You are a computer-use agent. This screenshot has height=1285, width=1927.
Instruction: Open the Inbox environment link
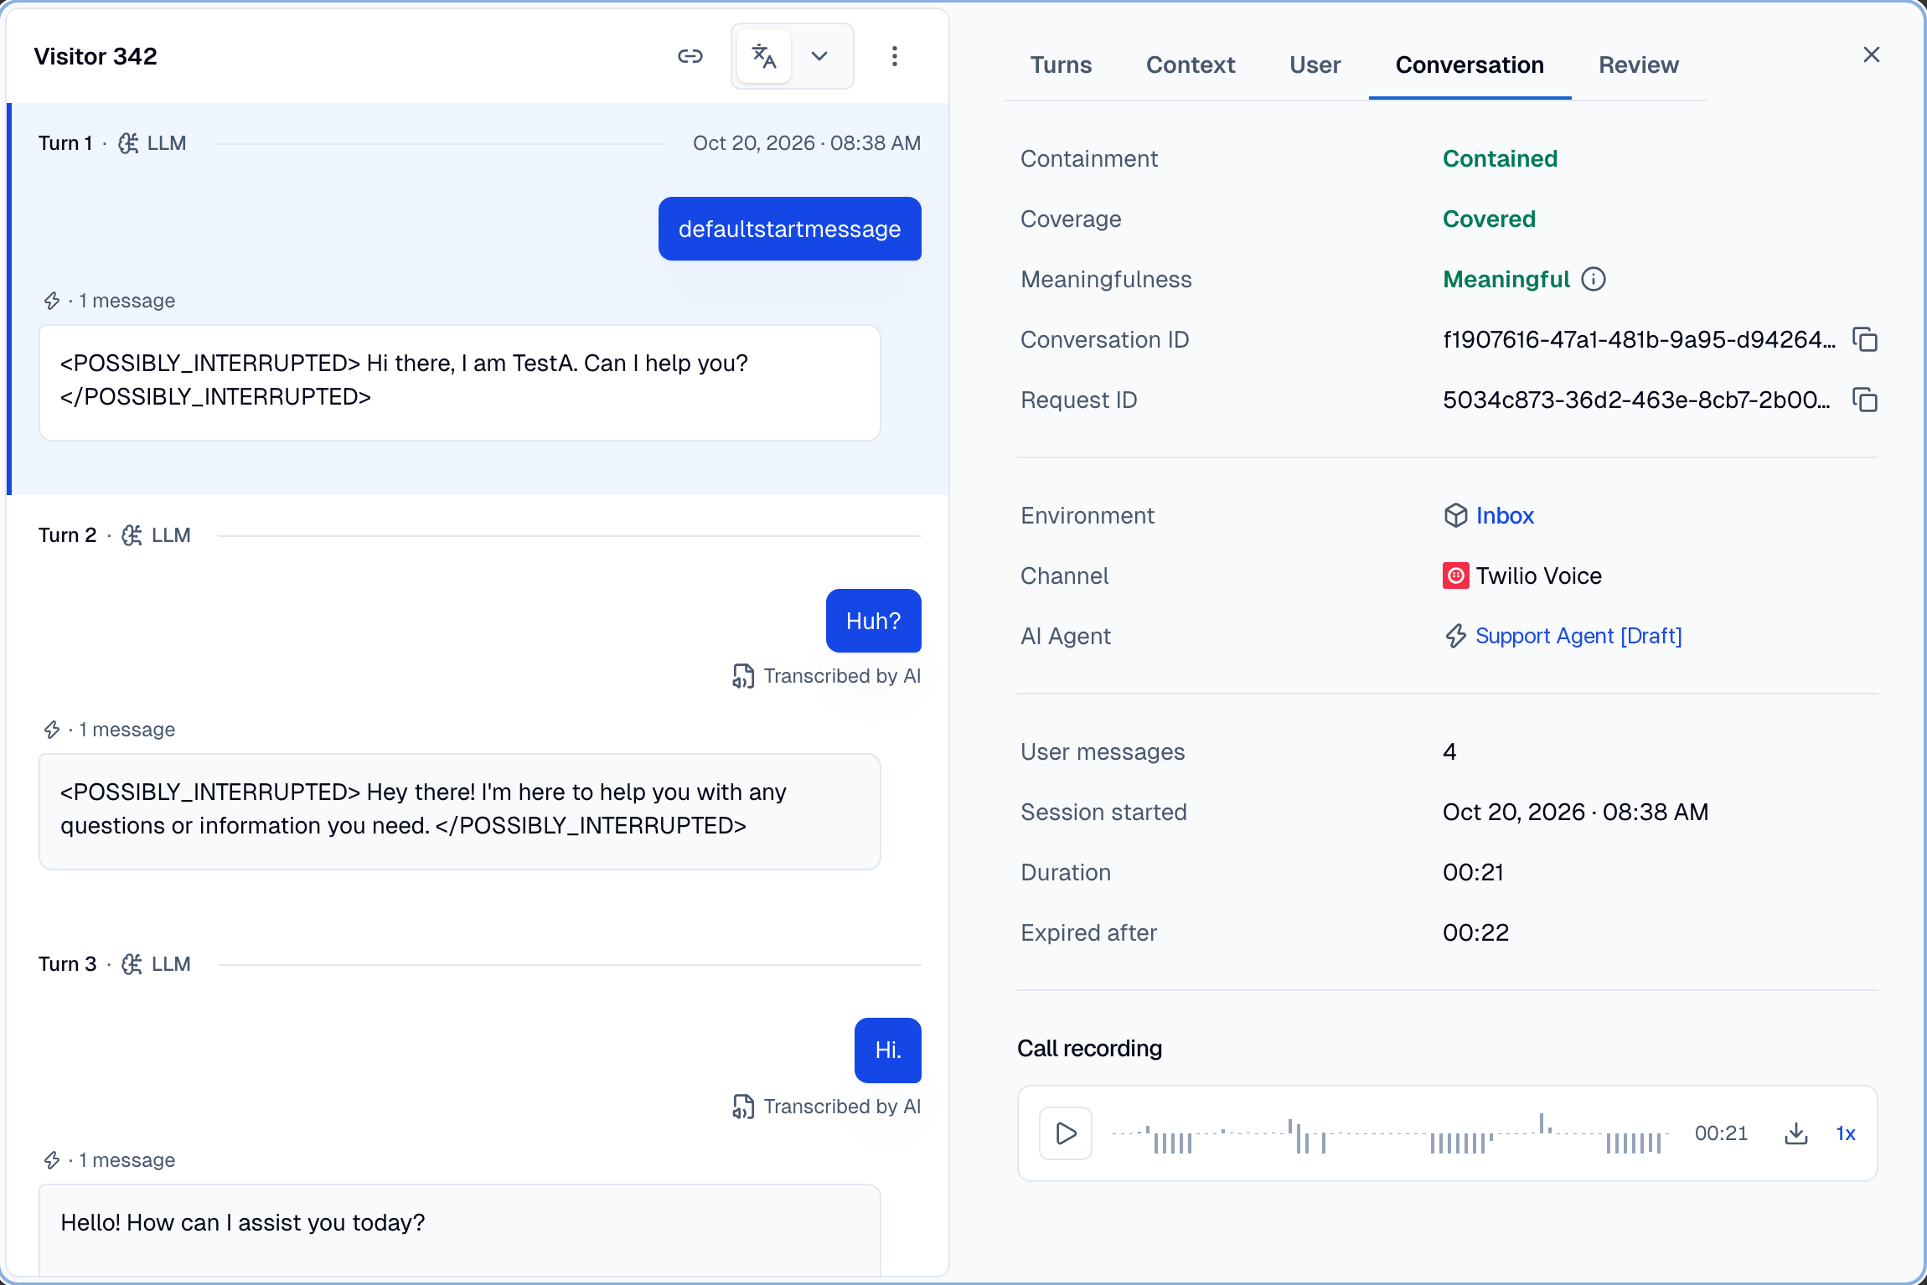1505,515
